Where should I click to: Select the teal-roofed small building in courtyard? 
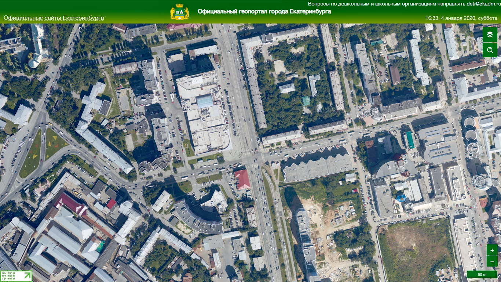pyautogui.click(x=306, y=100)
